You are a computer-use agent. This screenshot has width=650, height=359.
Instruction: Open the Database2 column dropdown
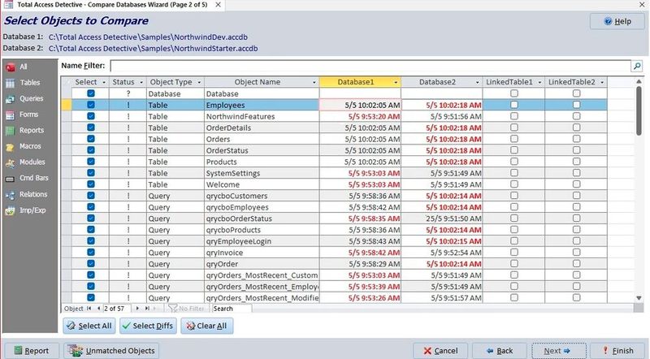[x=477, y=82]
